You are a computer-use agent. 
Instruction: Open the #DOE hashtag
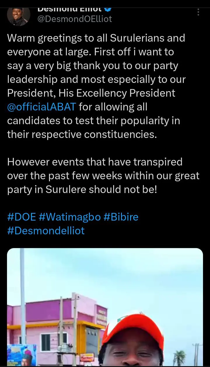[x=22, y=217]
